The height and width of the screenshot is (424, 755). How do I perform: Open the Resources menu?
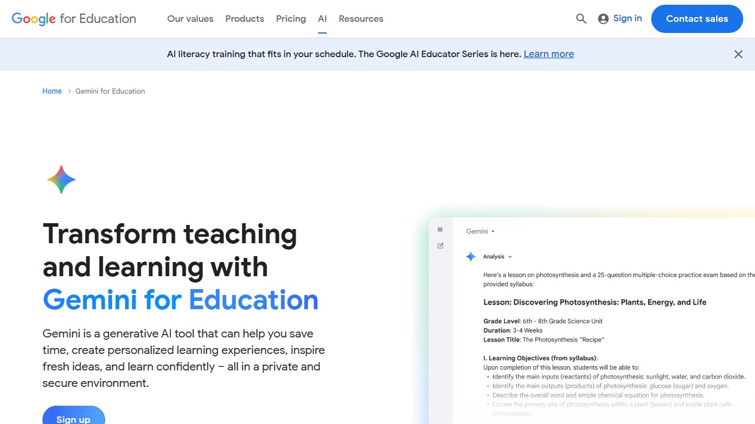point(361,19)
